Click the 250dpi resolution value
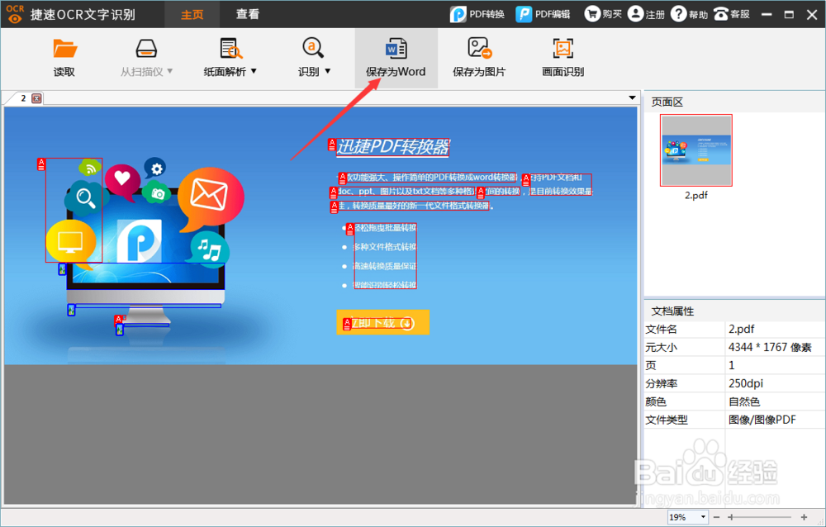The image size is (826, 527). tap(745, 383)
